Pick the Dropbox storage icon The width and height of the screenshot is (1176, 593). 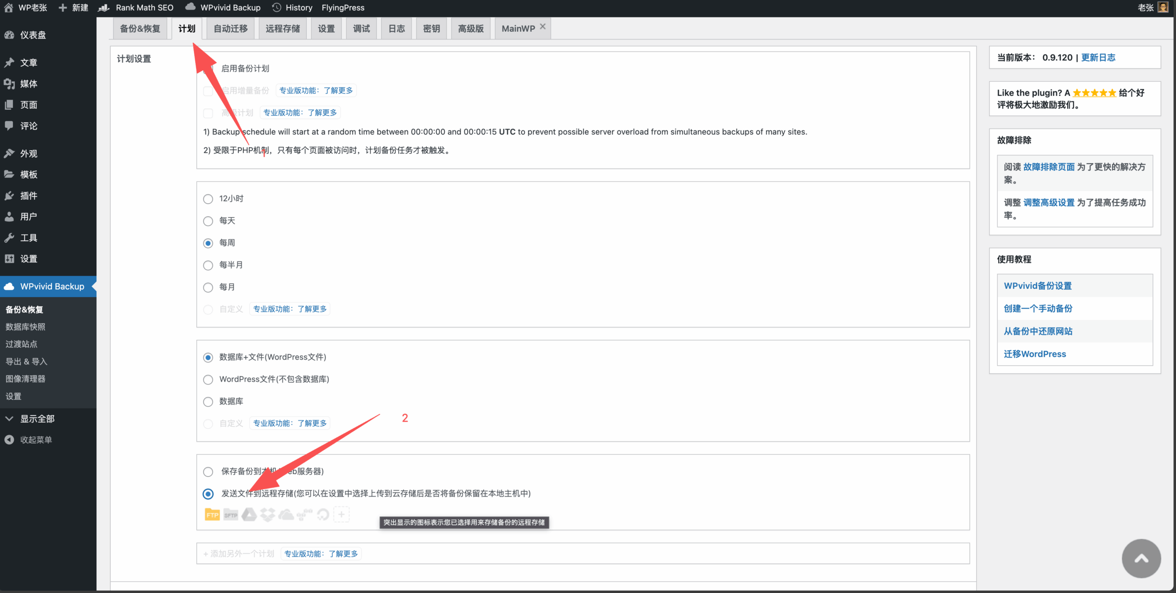pos(267,514)
